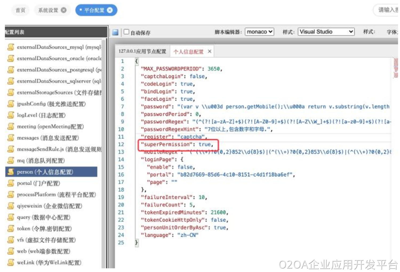Go to the 首页 tab
The image size is (400, 272).
click(20, 10)
